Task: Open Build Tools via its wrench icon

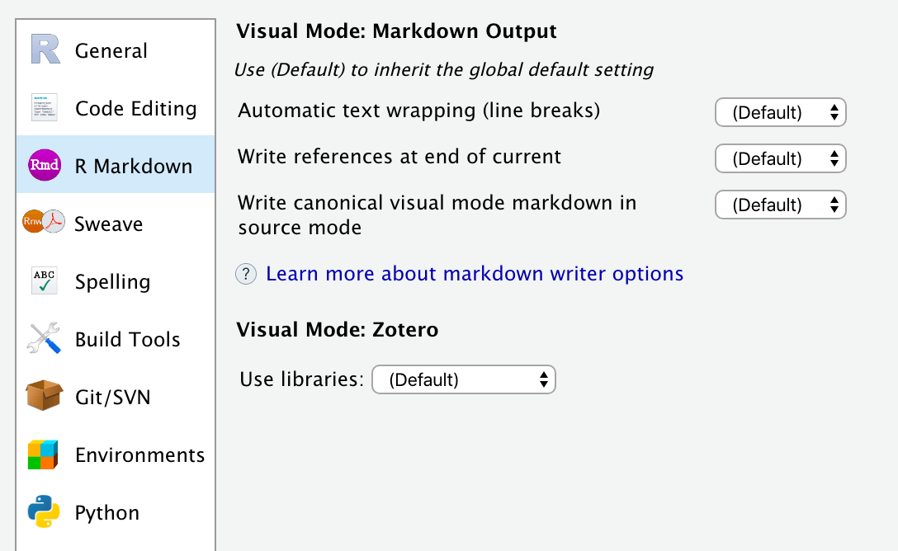Action: pyautogui.click(x=42, y=338)
